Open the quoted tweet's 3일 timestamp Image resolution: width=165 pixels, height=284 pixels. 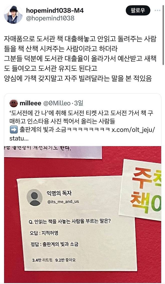[78, 103]
